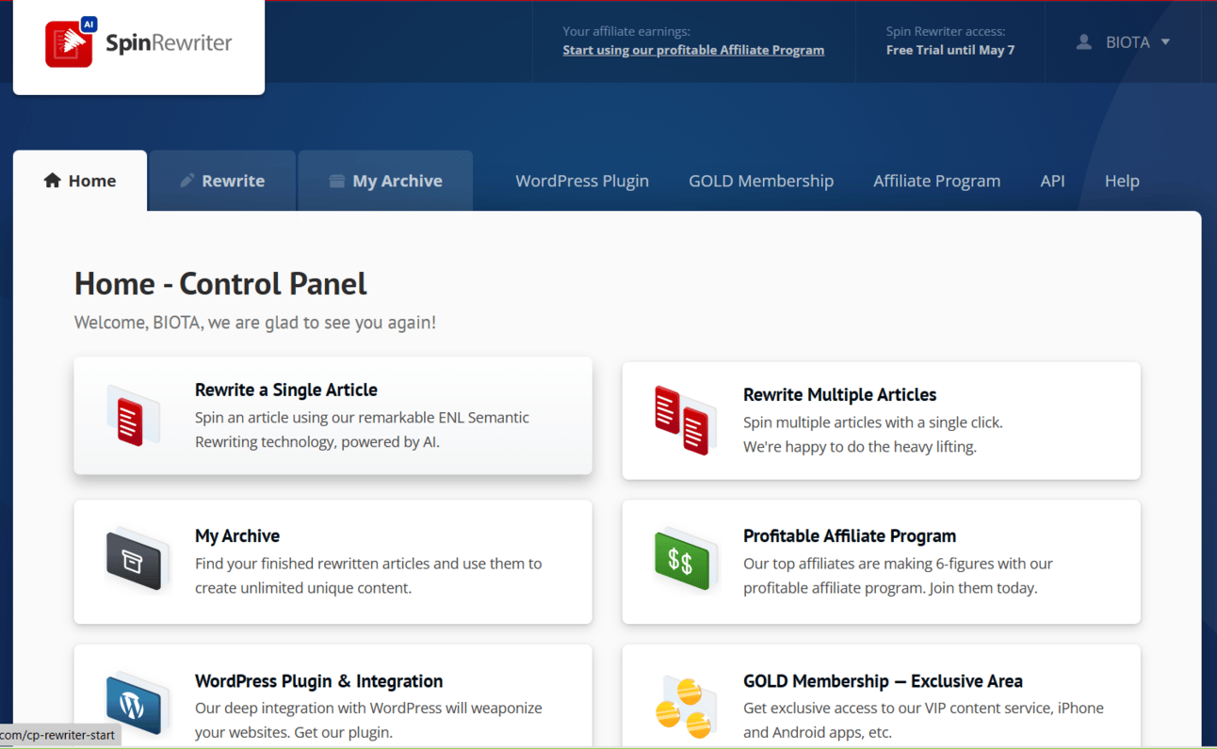Click the gold coins icon
This screenshot has height=749, width=1217.
tap(684, 707)
